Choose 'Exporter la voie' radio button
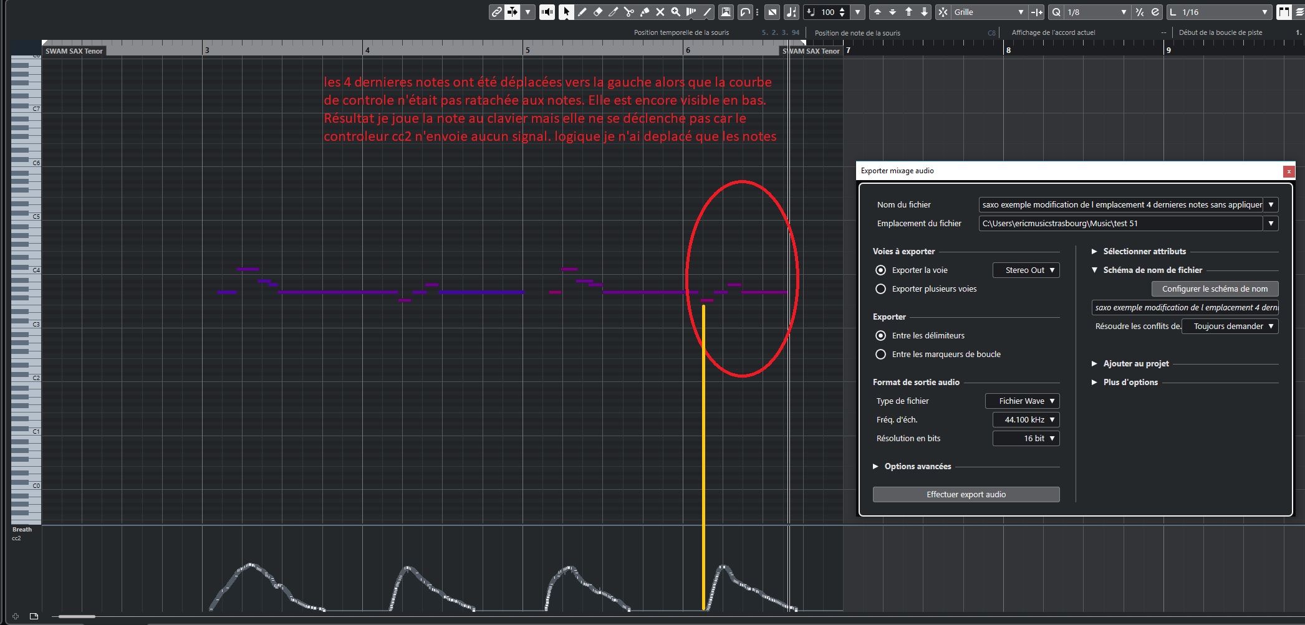Screen dimensions: 1305x625 880,270
